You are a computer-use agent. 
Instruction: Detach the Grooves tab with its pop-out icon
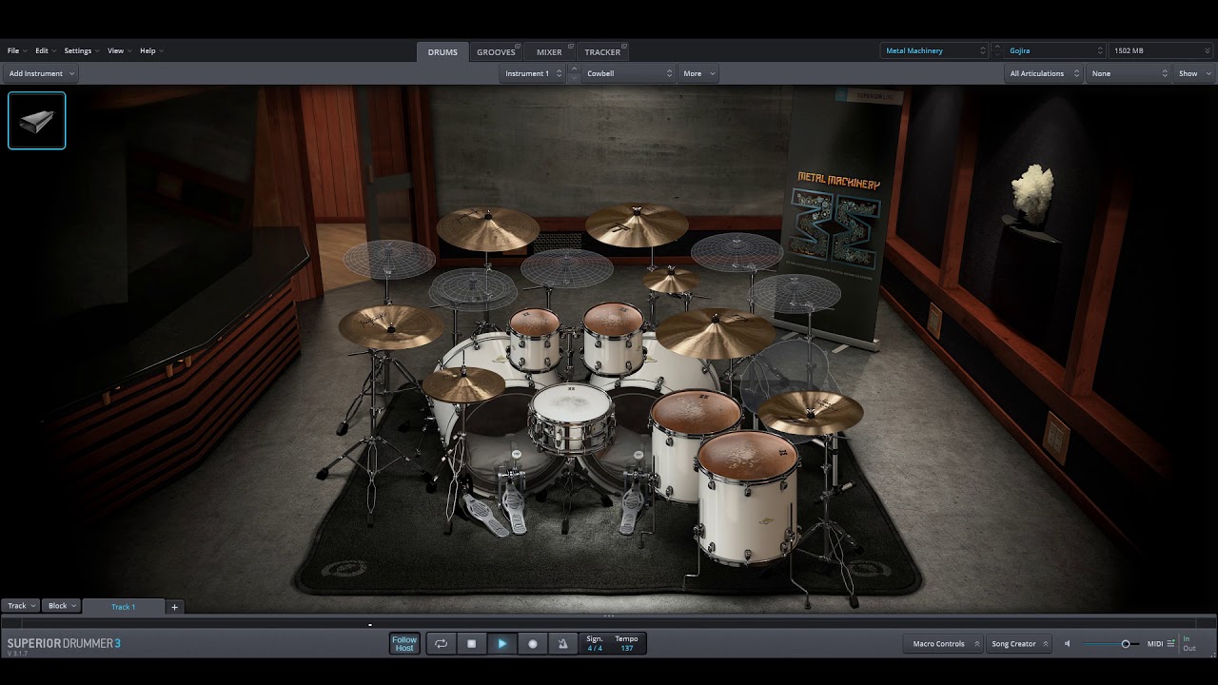click(519, 48)
